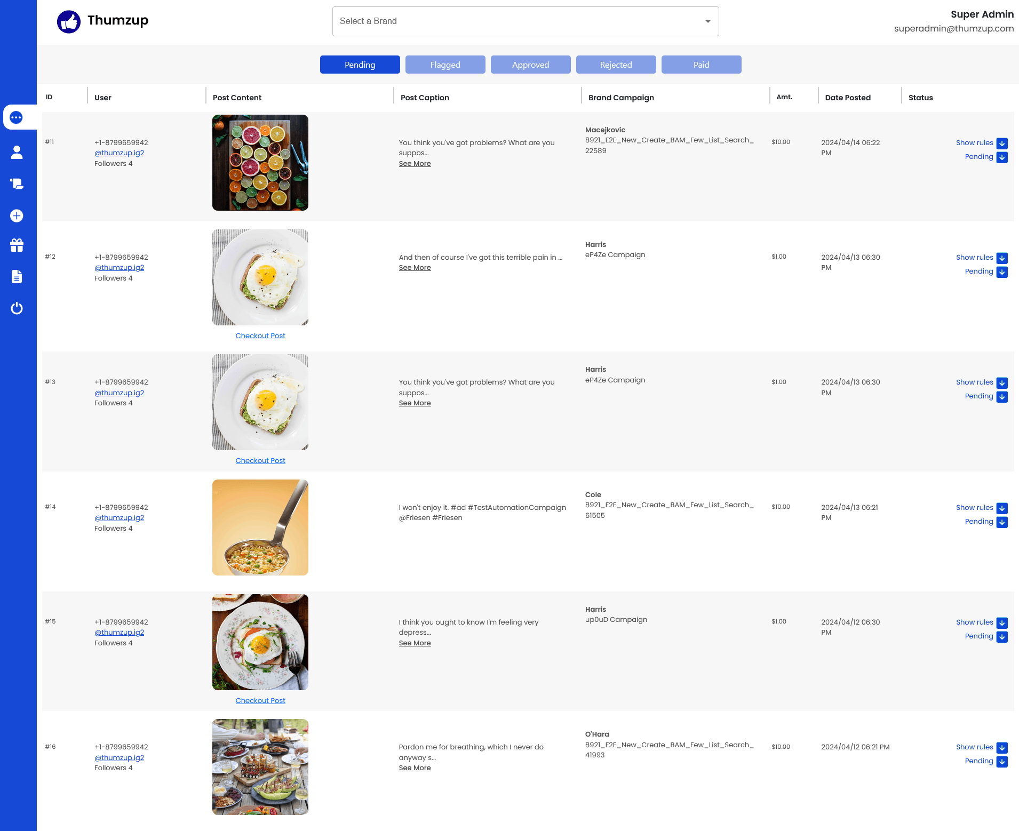Click the power logout sidebar icon

pos(17,308)
